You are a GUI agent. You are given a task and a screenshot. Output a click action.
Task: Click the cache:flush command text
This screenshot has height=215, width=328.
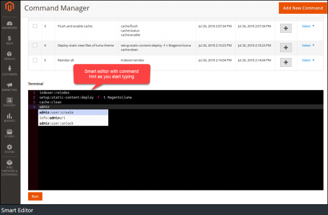(x=129, y=26)
